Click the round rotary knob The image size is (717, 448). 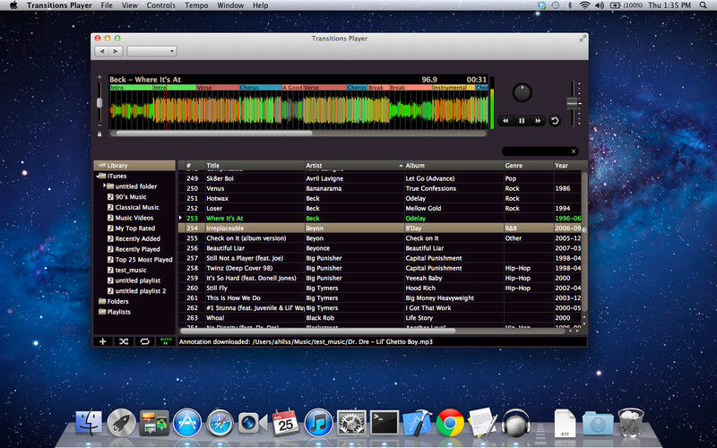click(523, 92)
